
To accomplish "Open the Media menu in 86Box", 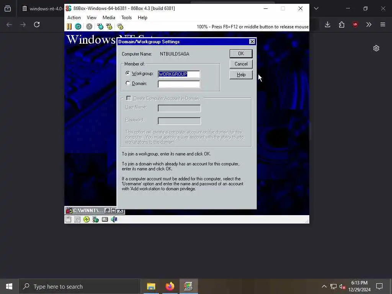I will (109, 18).
